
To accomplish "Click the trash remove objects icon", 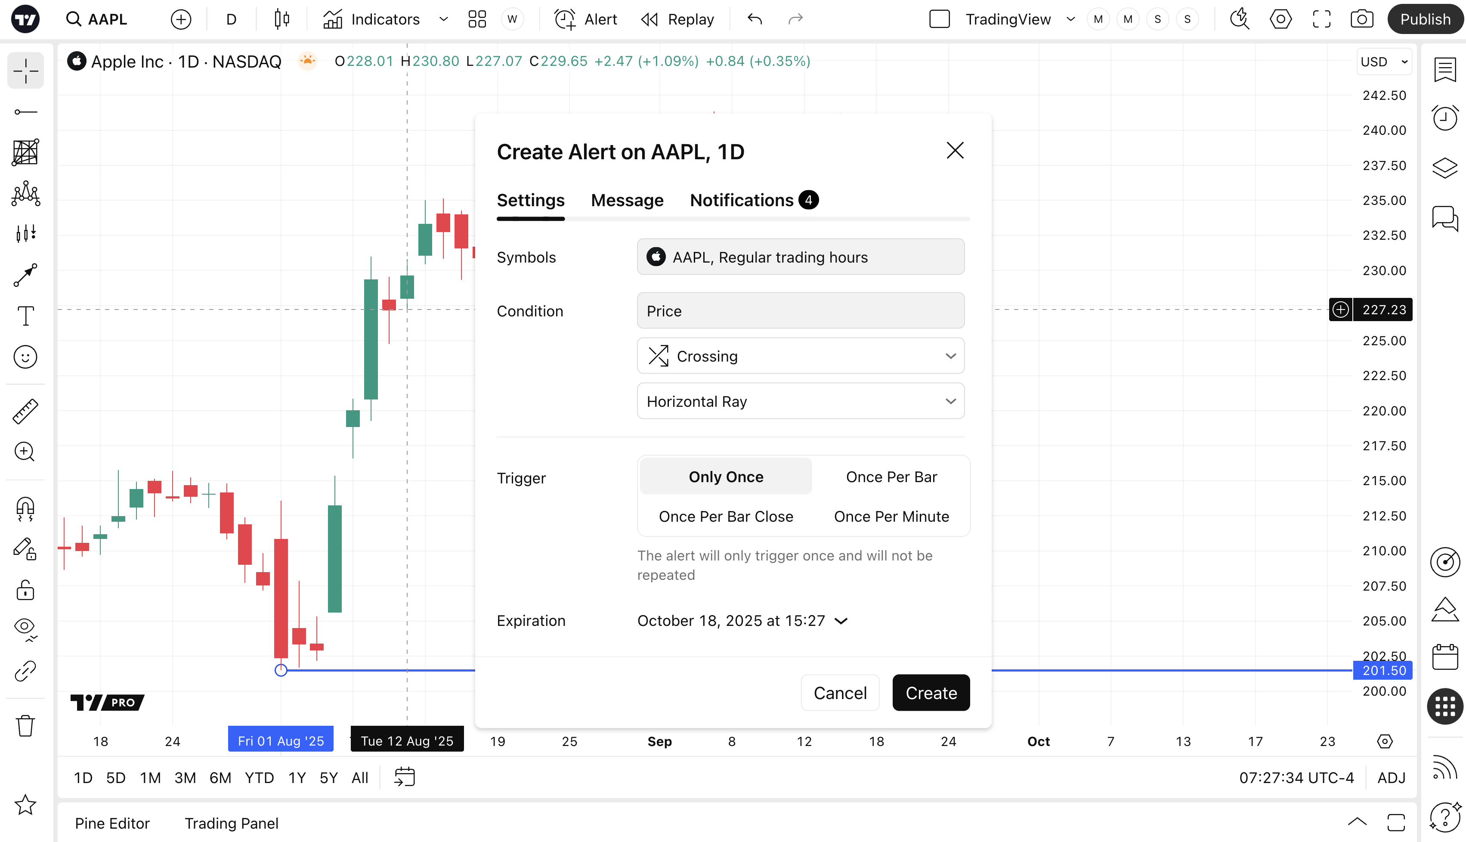I will [x=25, y=726].
